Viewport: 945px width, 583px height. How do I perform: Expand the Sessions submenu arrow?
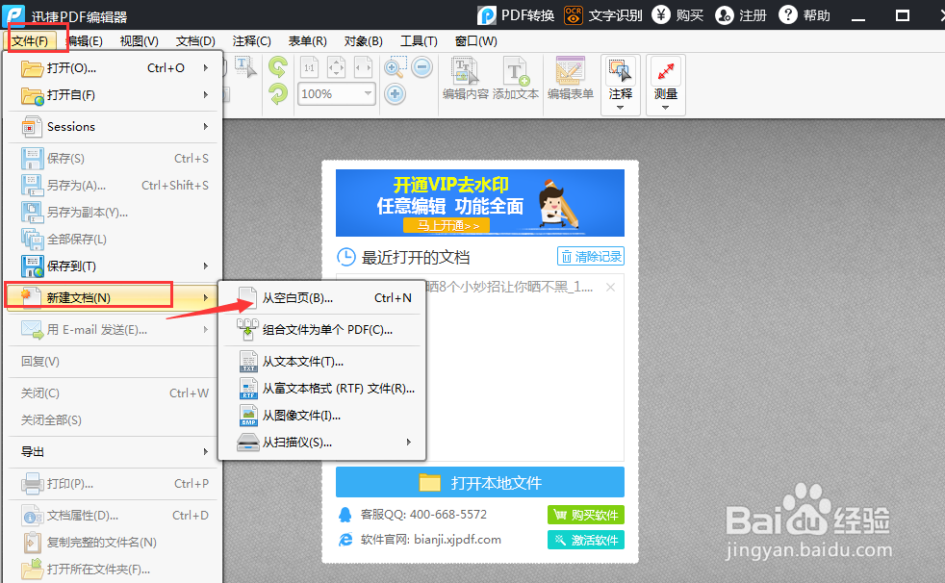[206, 126]
